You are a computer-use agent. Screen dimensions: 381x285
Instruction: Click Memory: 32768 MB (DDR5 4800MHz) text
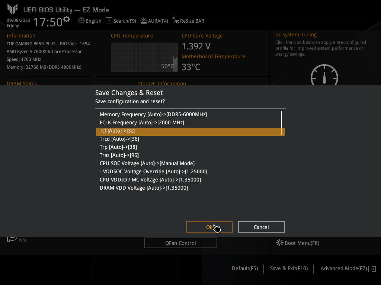tap(44, 67)
